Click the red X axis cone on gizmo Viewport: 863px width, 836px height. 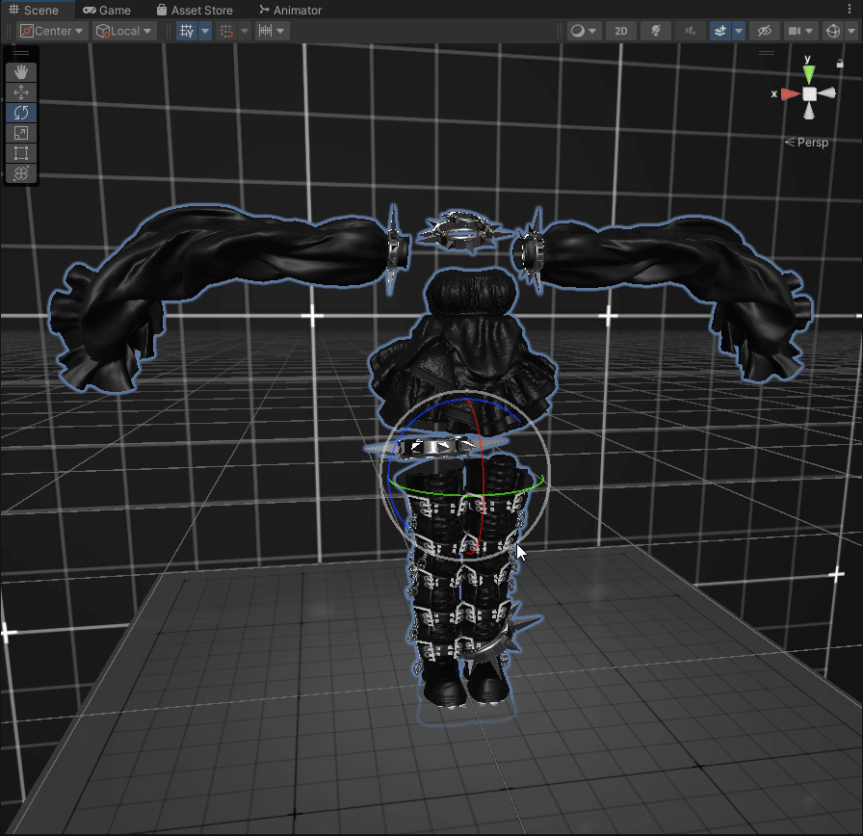(x=790, y=93)
